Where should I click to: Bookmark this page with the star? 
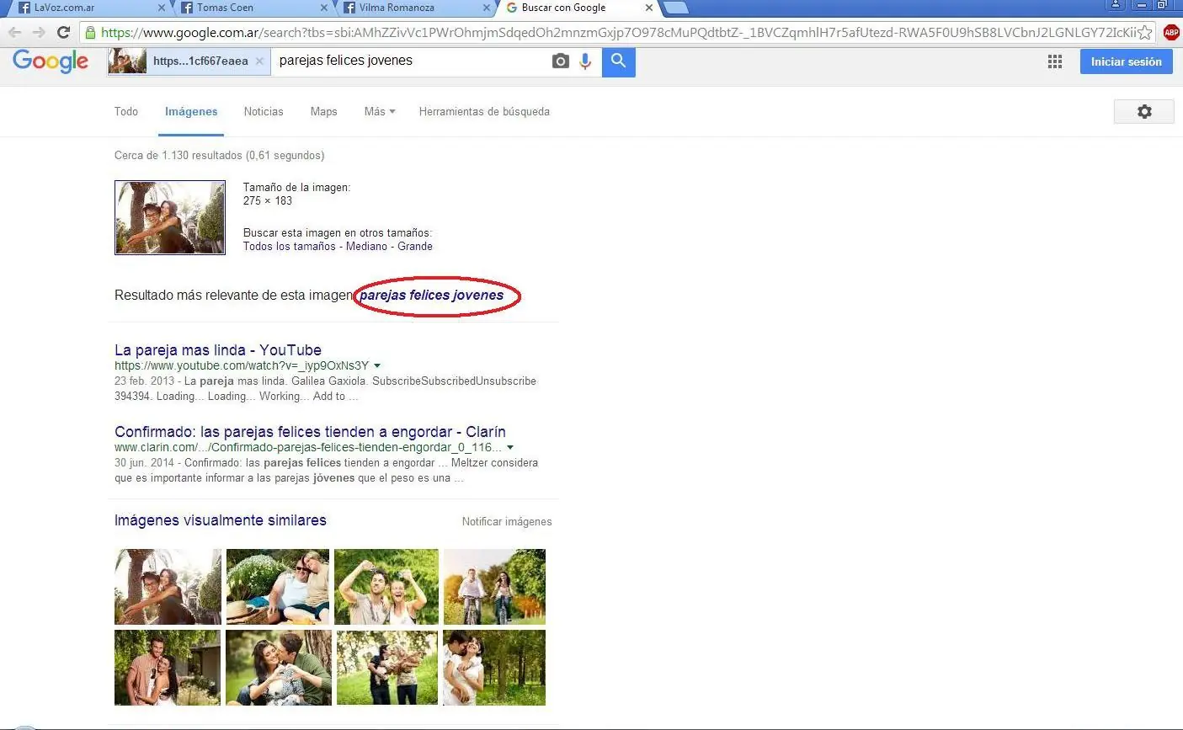point(1145,32)
